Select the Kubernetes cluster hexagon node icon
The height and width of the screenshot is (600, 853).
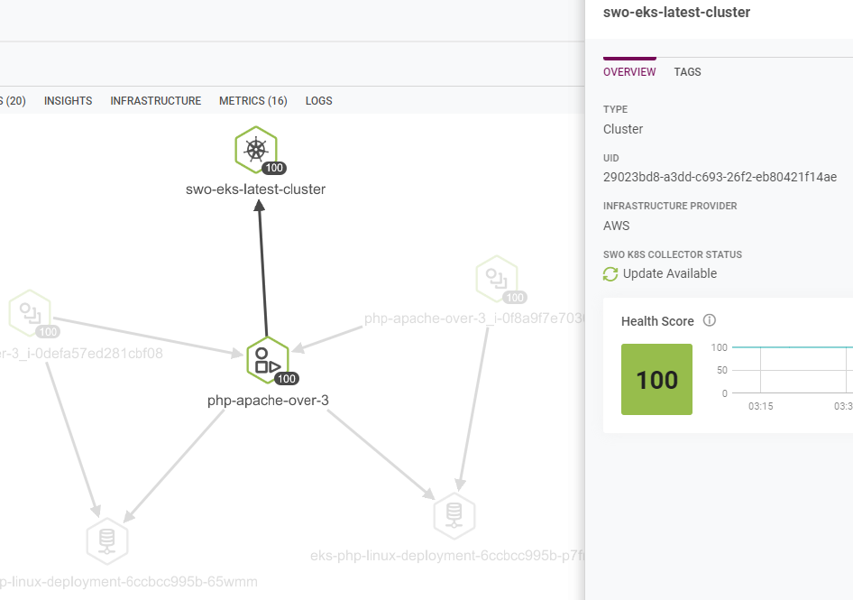256,149
